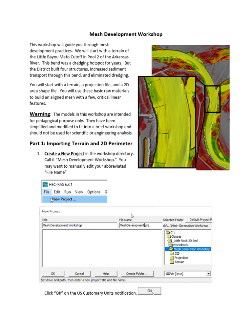Click the Create a New Project underlined text

64,154
